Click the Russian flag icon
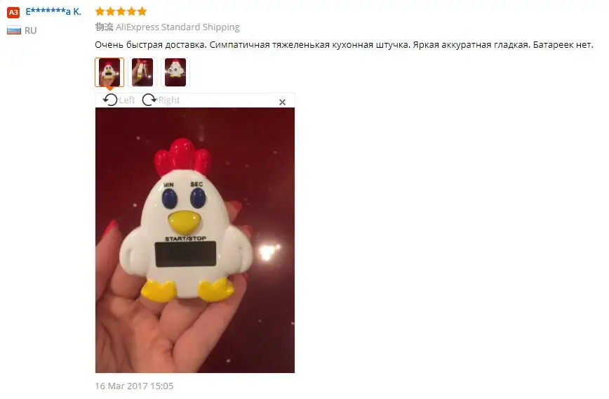 point(14,30)
